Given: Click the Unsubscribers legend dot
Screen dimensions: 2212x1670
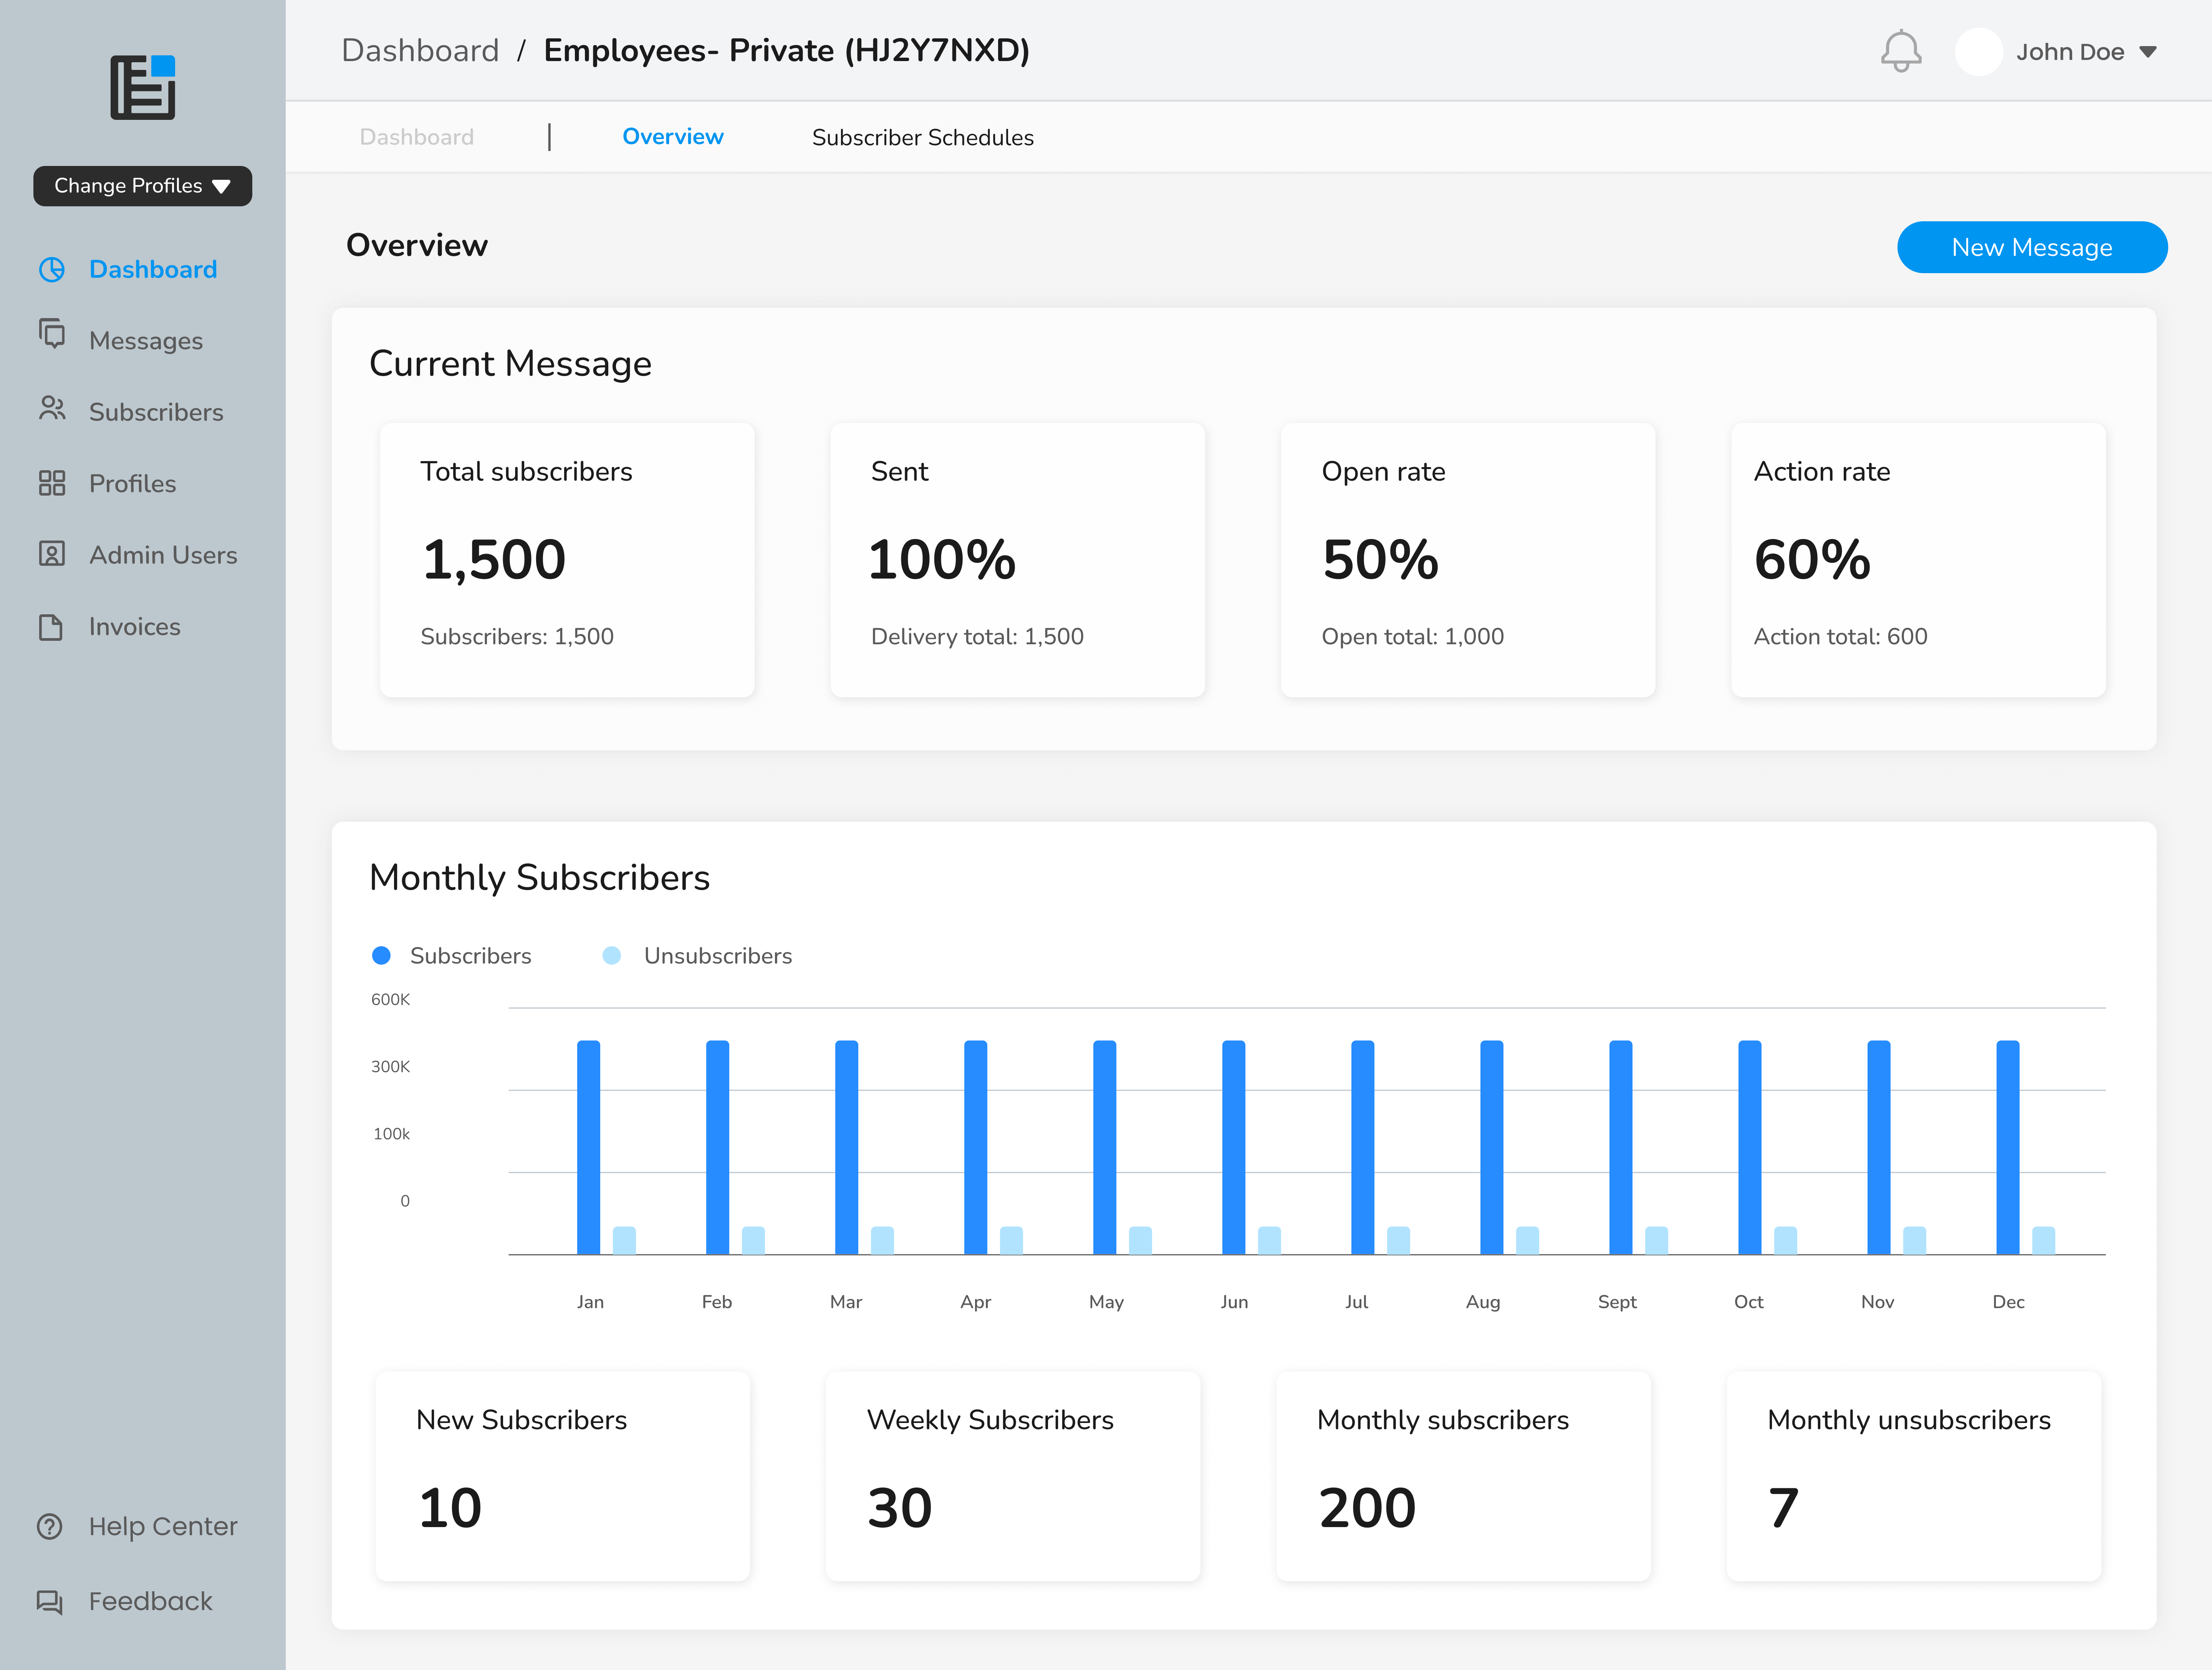Looking at the screenshot, I should coord(612,955).
